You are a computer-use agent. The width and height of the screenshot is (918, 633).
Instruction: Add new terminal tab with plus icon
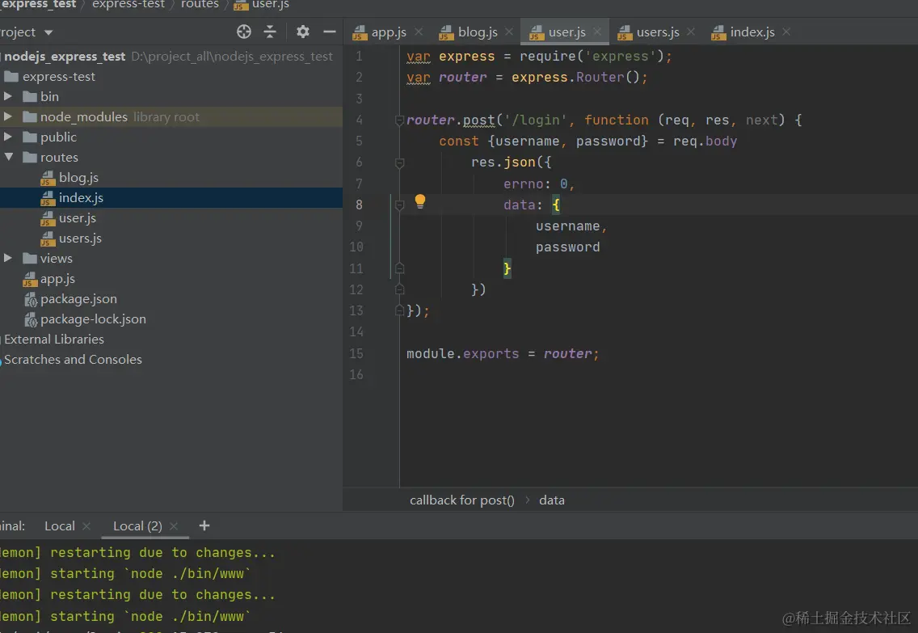204,525
